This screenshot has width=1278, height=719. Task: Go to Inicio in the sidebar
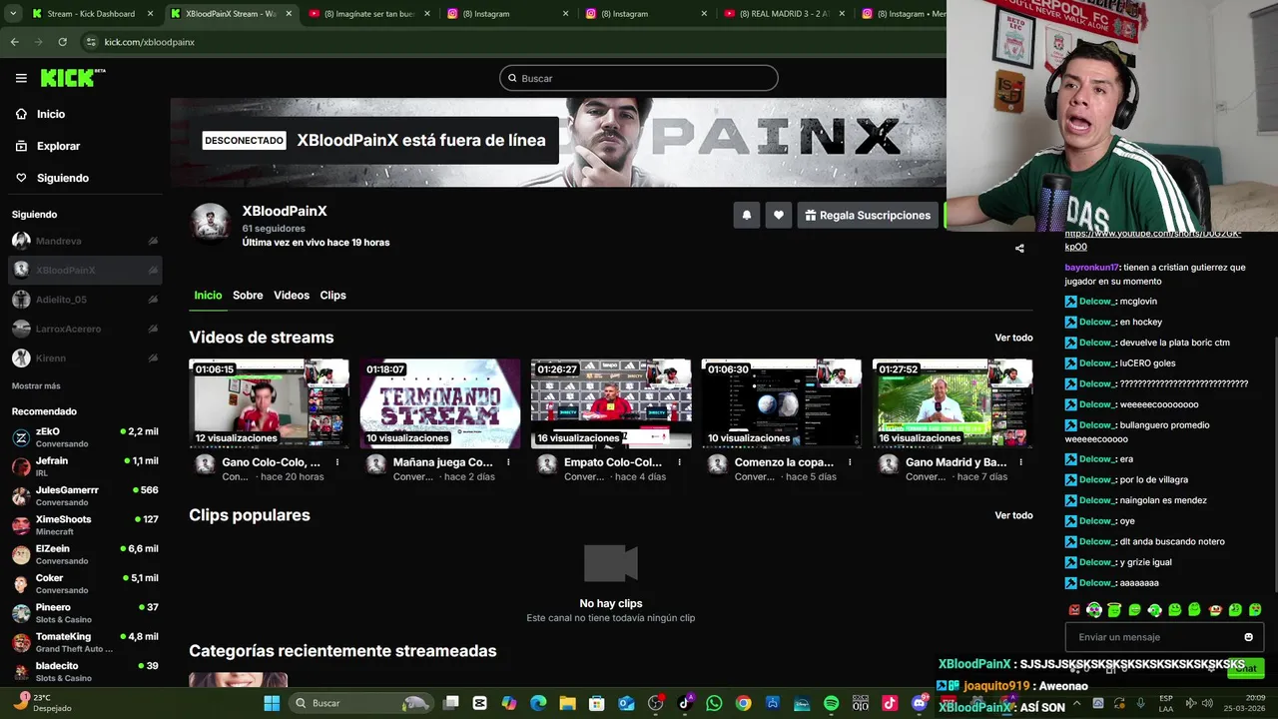[x=50, y=114]
